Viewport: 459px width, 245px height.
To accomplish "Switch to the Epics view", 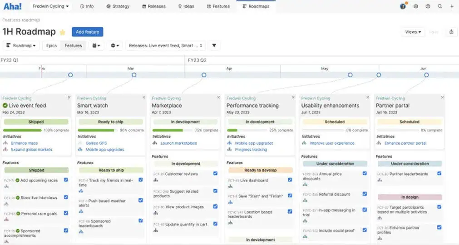I will point(51,46).
